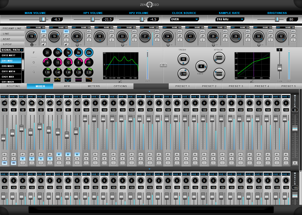Expand the Signal Path dropdown
This screenshot has height=215, width=302.
coord(12,50)
